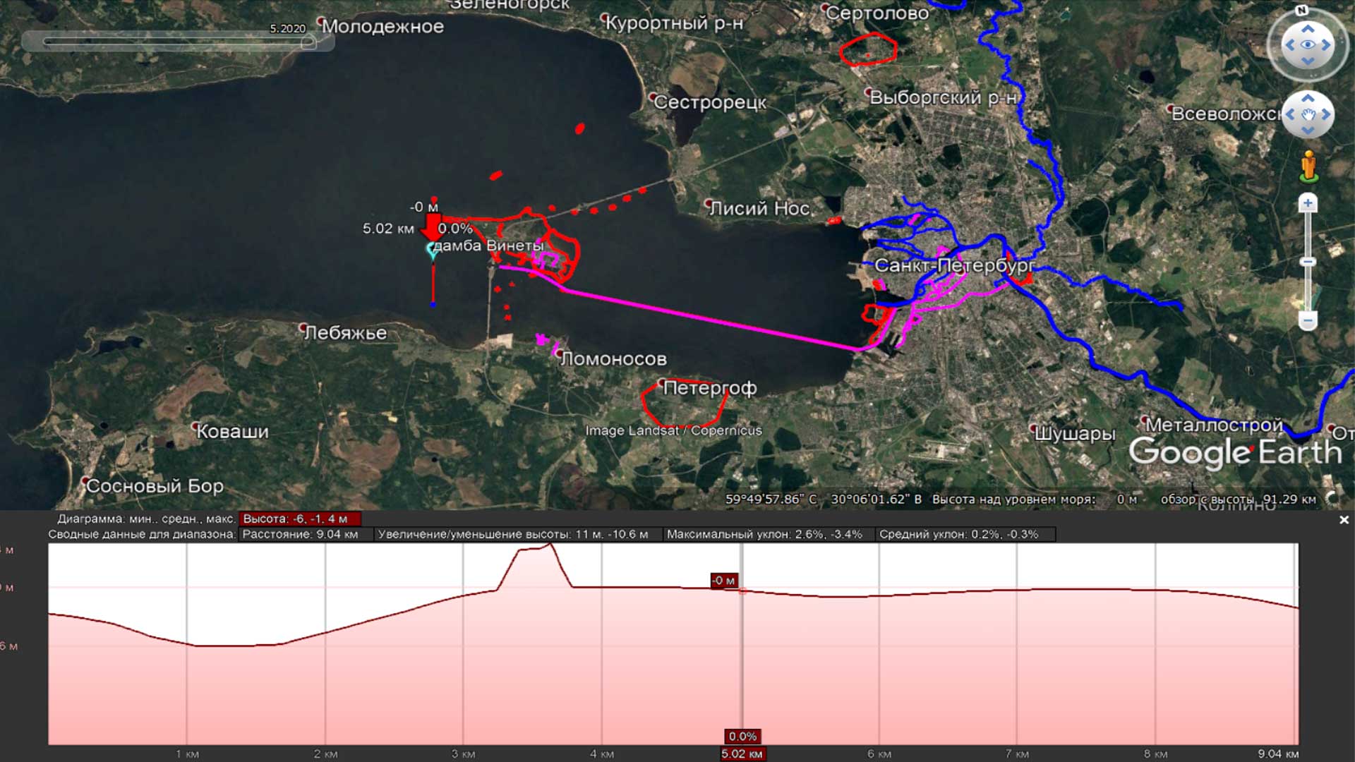Tilt the view up with Look joystick arrow
Viewport: 1355px width, 762px height.
[x=1308, y=28]
